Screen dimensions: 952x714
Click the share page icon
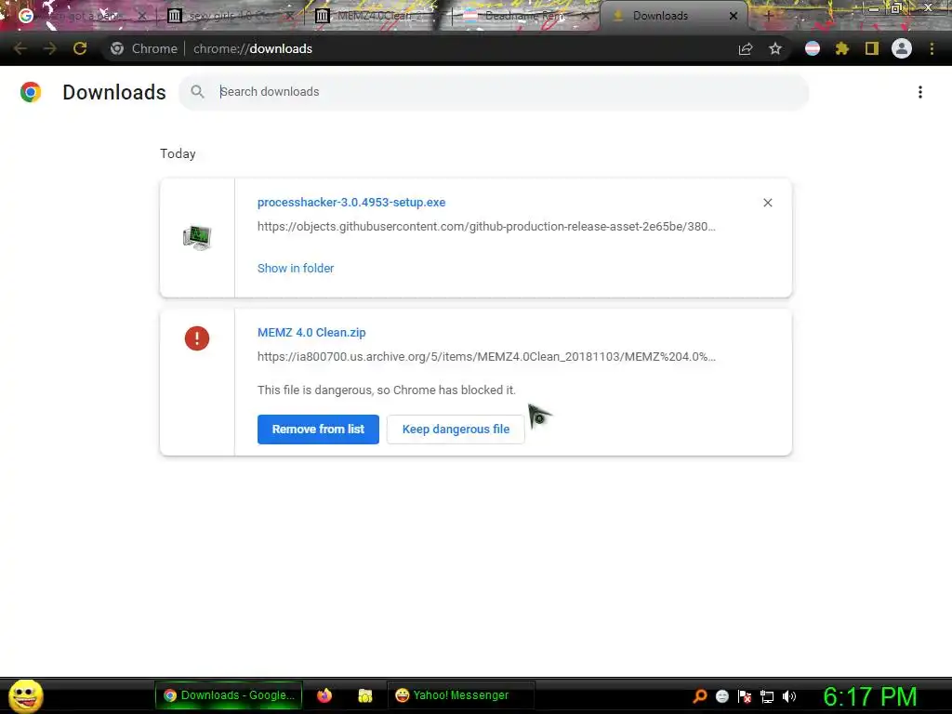pyautogui.click(x=746, y=48)
